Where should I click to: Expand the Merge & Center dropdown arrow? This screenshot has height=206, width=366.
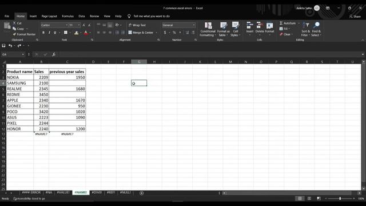click(x=156, y=33)
